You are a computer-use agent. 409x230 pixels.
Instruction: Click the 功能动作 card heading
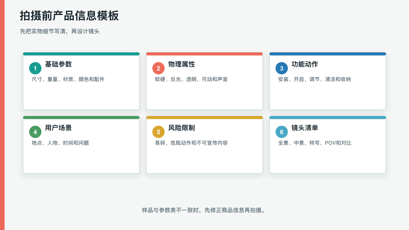(x=305, y=64)
